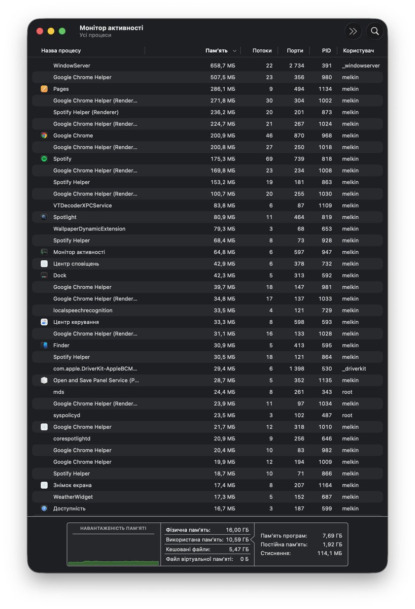Select the WindowServer process row
Screen dimensions: 415x609
tap(207, 65)
